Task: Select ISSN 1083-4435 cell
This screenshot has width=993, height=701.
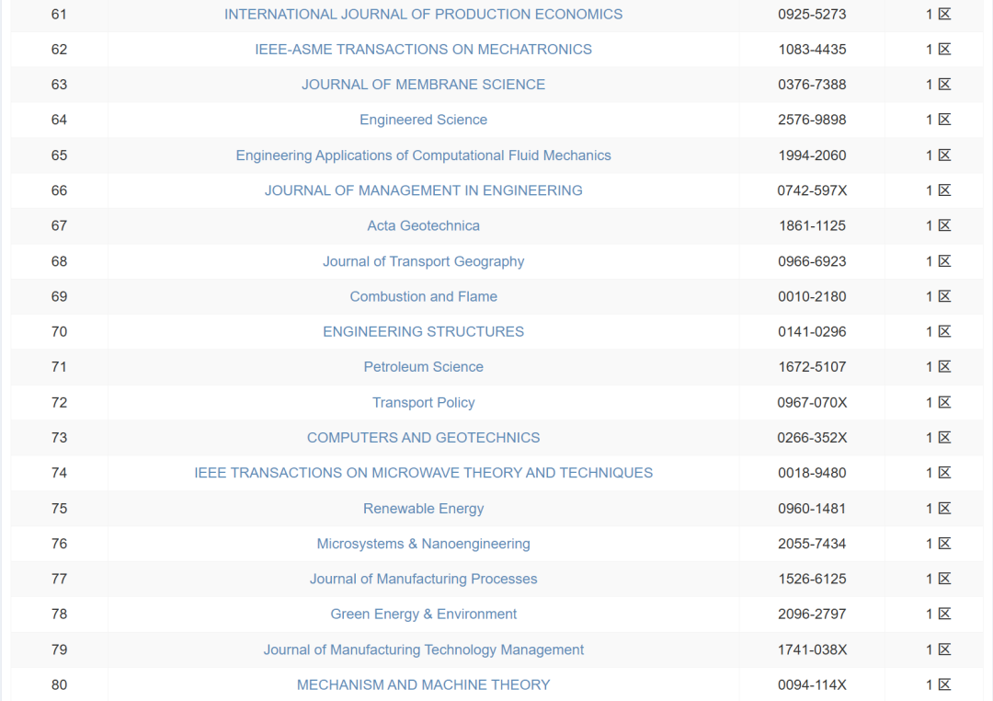Action: click(812, 50)
